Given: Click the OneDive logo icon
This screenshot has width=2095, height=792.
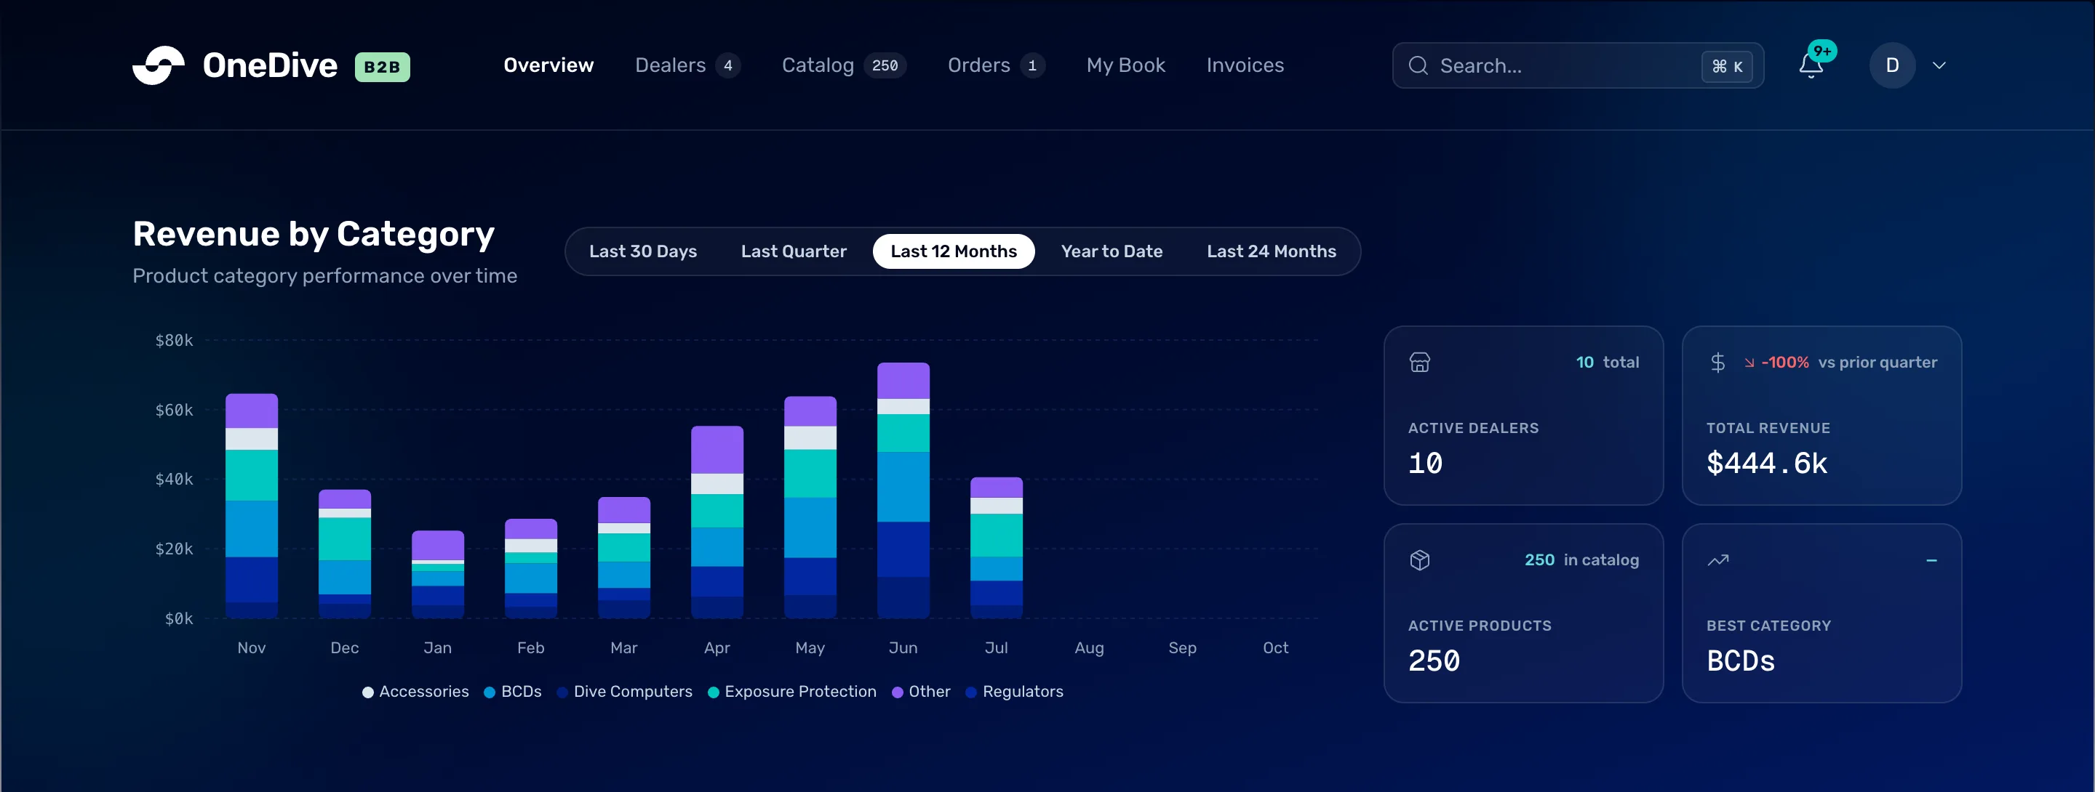Looking at the screenshot, I should [159, 65].
